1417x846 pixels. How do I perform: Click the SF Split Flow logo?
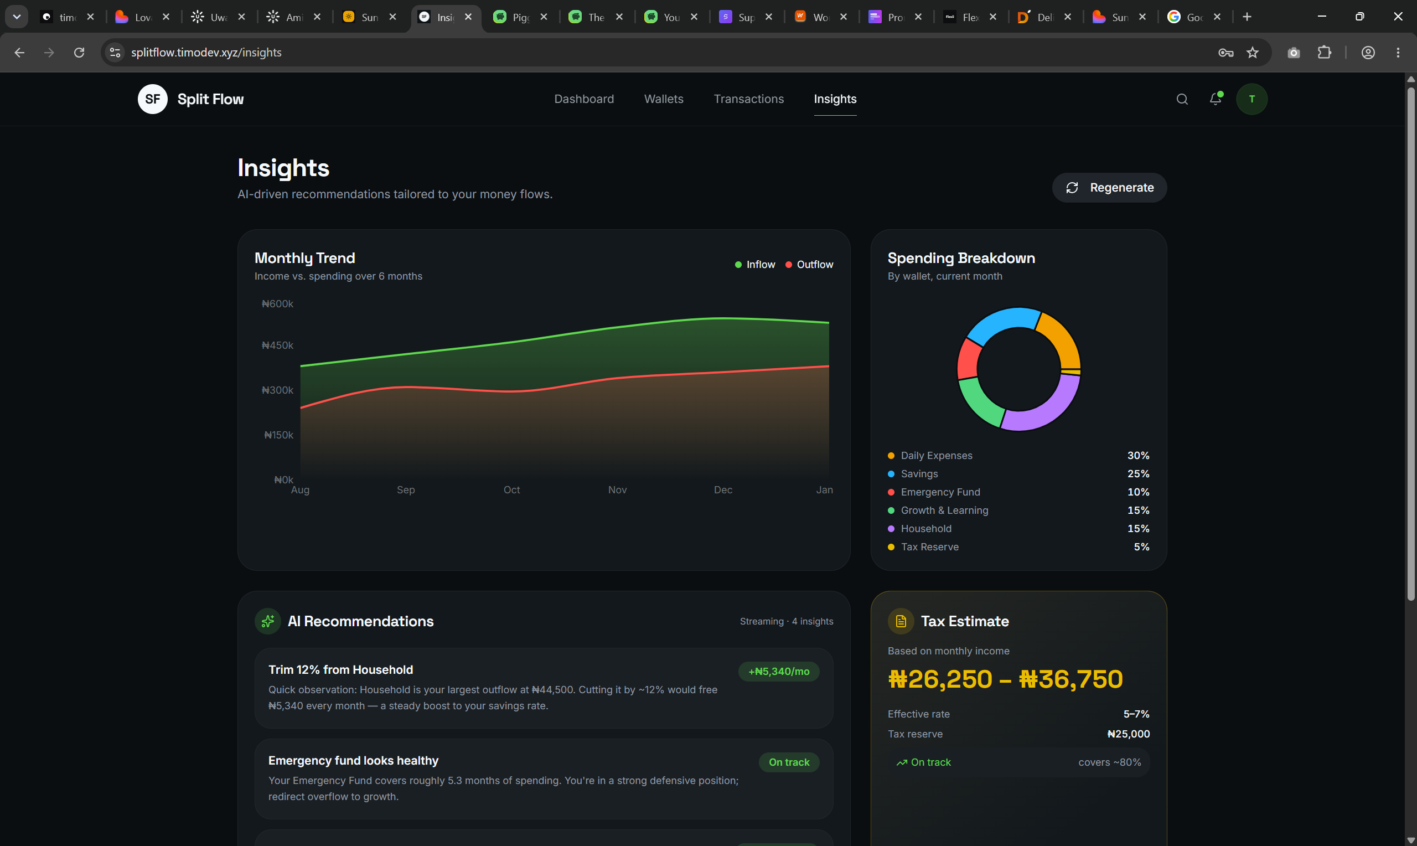coord(190,99)
